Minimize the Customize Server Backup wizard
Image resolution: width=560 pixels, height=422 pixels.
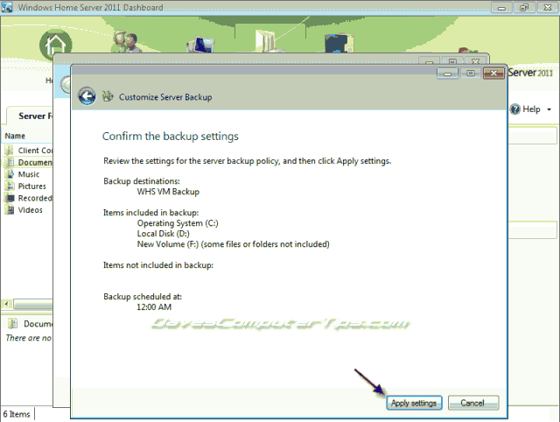click(447, 74)
